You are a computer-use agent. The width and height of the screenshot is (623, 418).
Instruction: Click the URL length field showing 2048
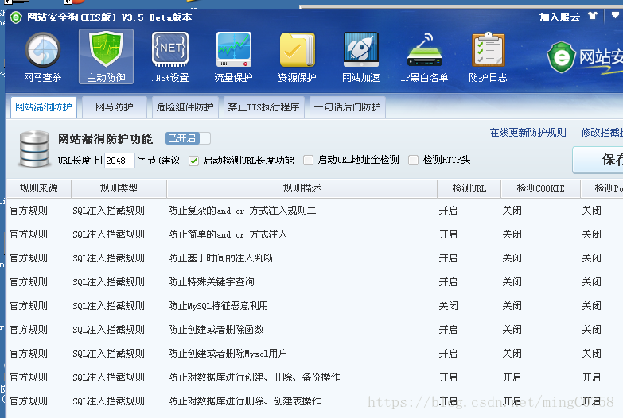pyautogui.click(x=119, y=161)
